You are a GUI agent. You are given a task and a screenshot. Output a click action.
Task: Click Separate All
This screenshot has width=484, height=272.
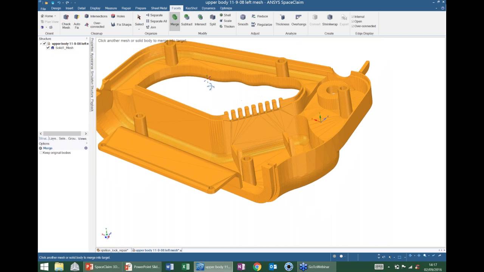click(x=156, y=21)
